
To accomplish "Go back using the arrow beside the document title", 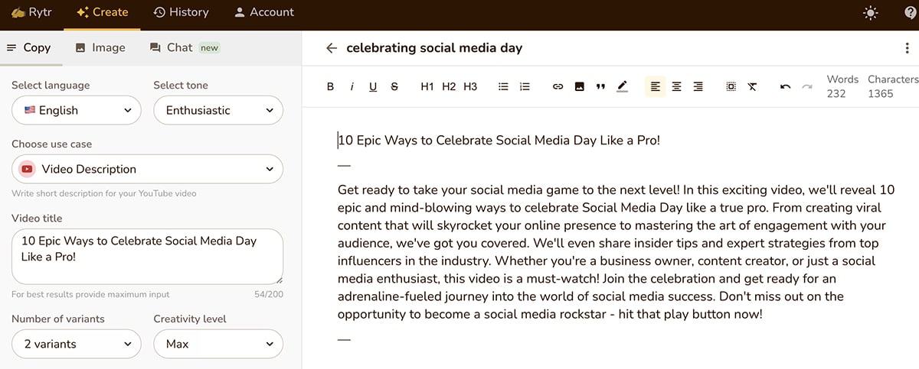I will point(331,48).
